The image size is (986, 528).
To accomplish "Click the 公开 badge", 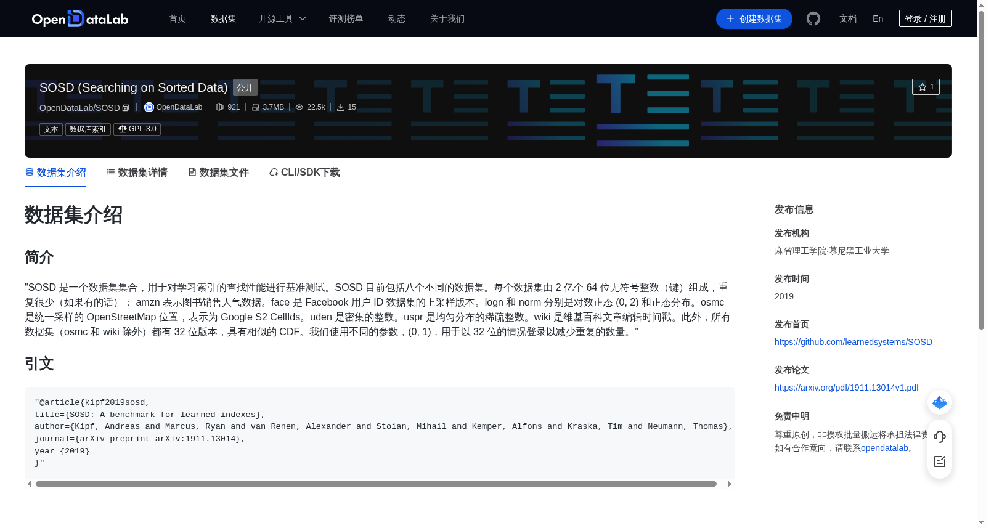I will point(245,87).
